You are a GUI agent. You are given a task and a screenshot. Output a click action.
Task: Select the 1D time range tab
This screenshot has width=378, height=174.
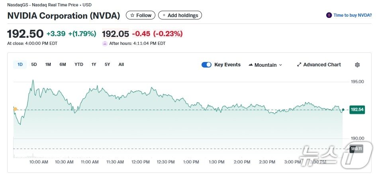pyautogui.click(x=20, y=64)
